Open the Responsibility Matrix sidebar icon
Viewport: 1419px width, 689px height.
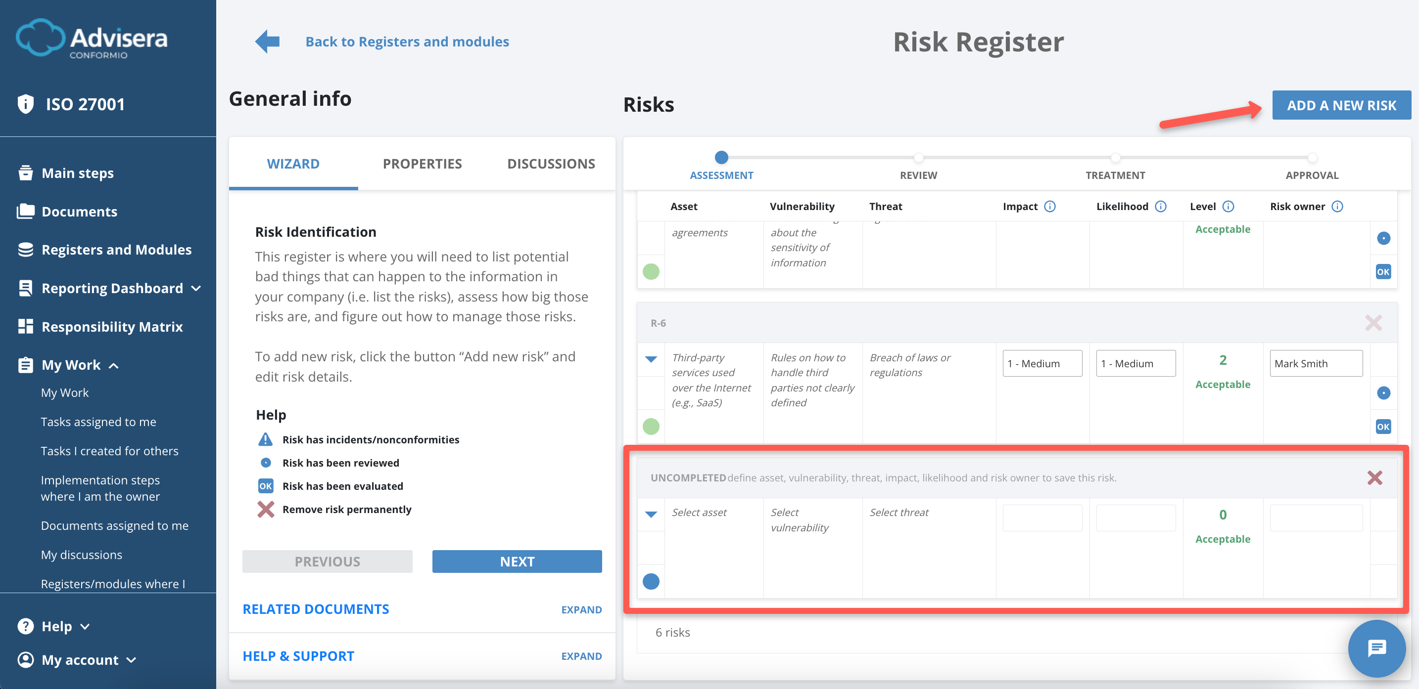(x=25, y=326)
